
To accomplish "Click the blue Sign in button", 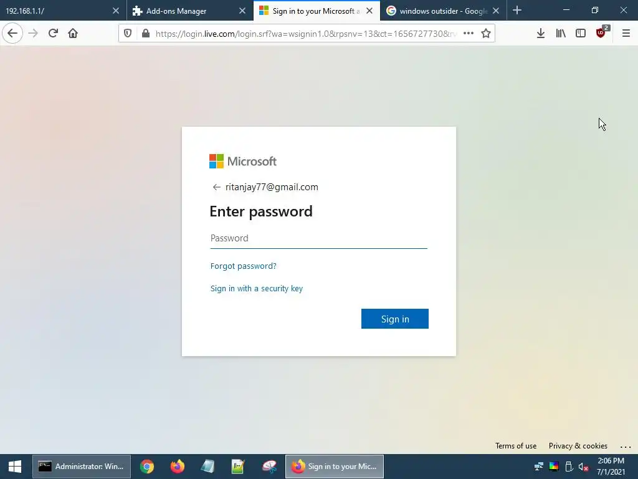I will pos(394,319).
